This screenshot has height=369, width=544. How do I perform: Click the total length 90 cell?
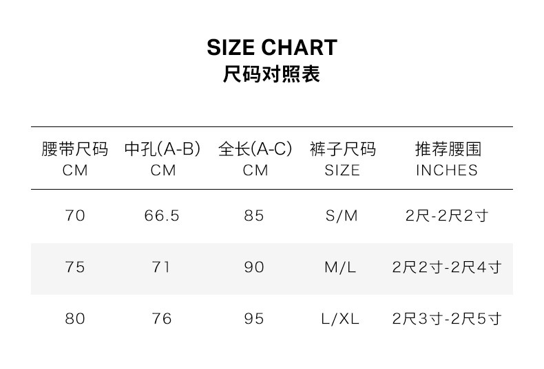(254, 267)
